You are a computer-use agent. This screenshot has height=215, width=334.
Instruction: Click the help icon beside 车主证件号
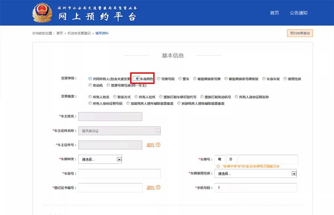(158, 145)
